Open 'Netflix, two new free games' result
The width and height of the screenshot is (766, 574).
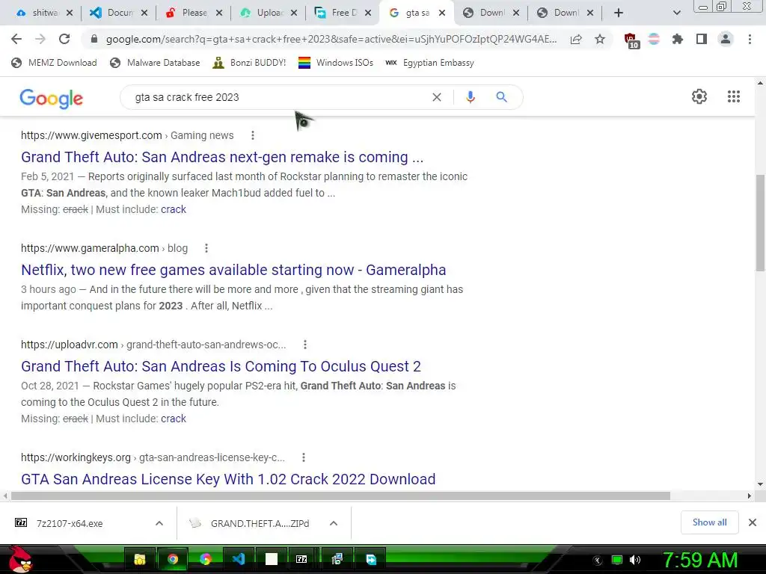233,270
